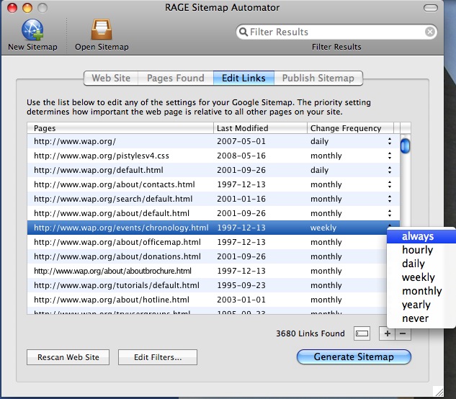
Task: Choose 'monthly' from the frequency menu
Action: pos(421,291)
